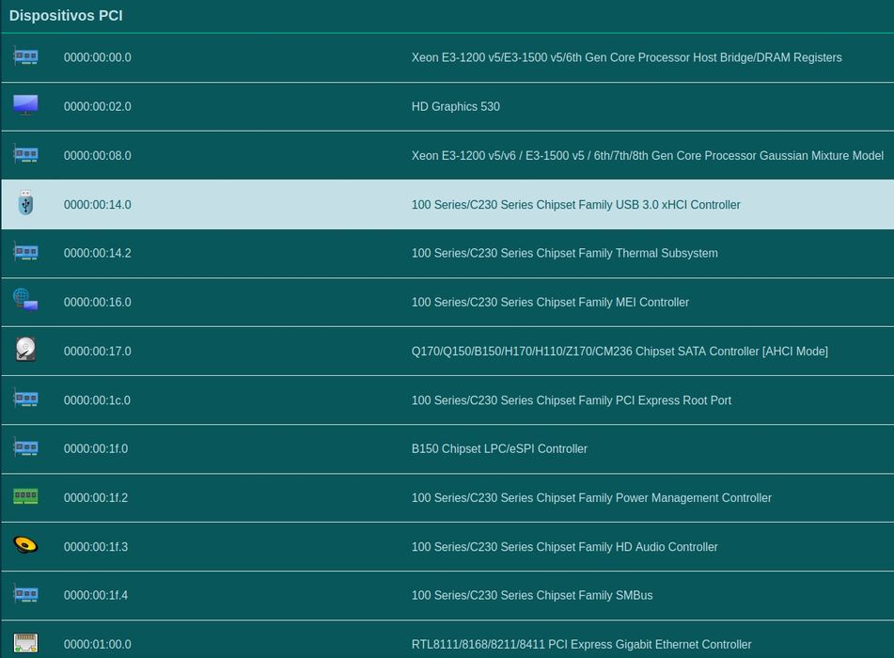The width and height of the screenshot is (894, 658).
Task: Click the Ethernet port icon for RTL8111 controller
Action: (25, 643)
